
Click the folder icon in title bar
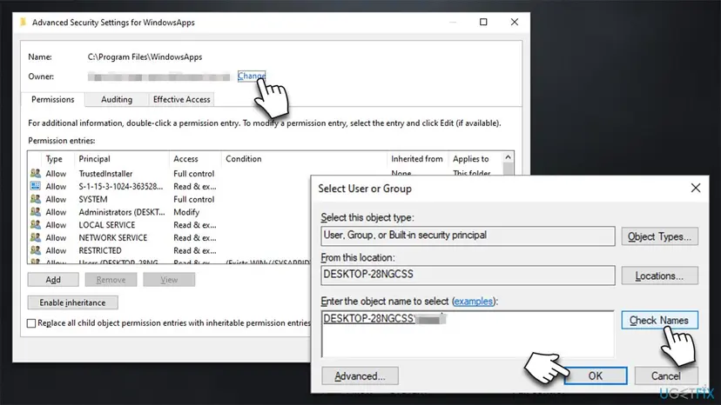[24, 22]
